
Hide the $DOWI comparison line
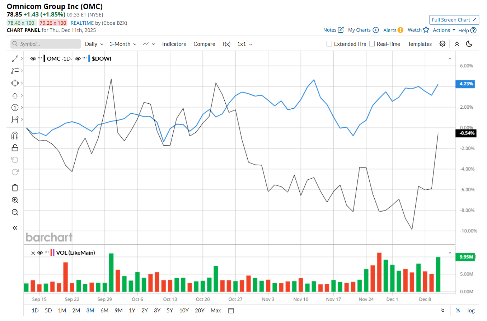(x=78, y=58)
